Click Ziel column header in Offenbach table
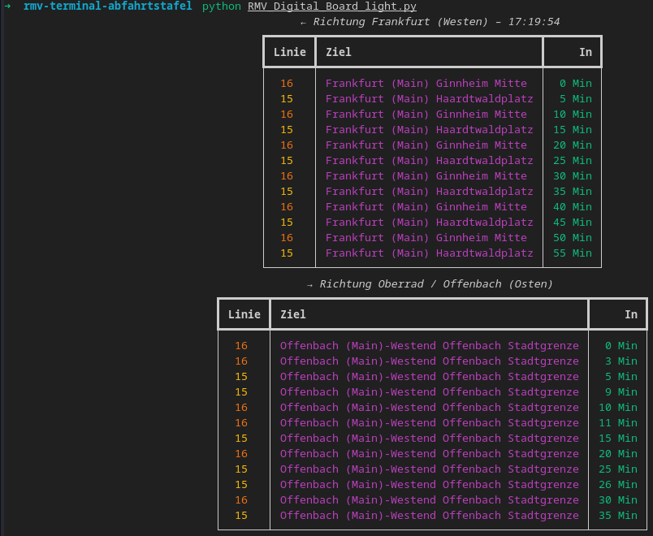 point(293,314)
